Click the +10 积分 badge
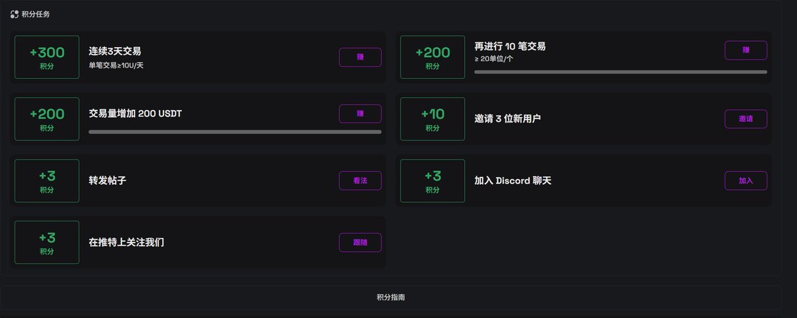This screenshot has width=797, height=318. tap(432, 119)
